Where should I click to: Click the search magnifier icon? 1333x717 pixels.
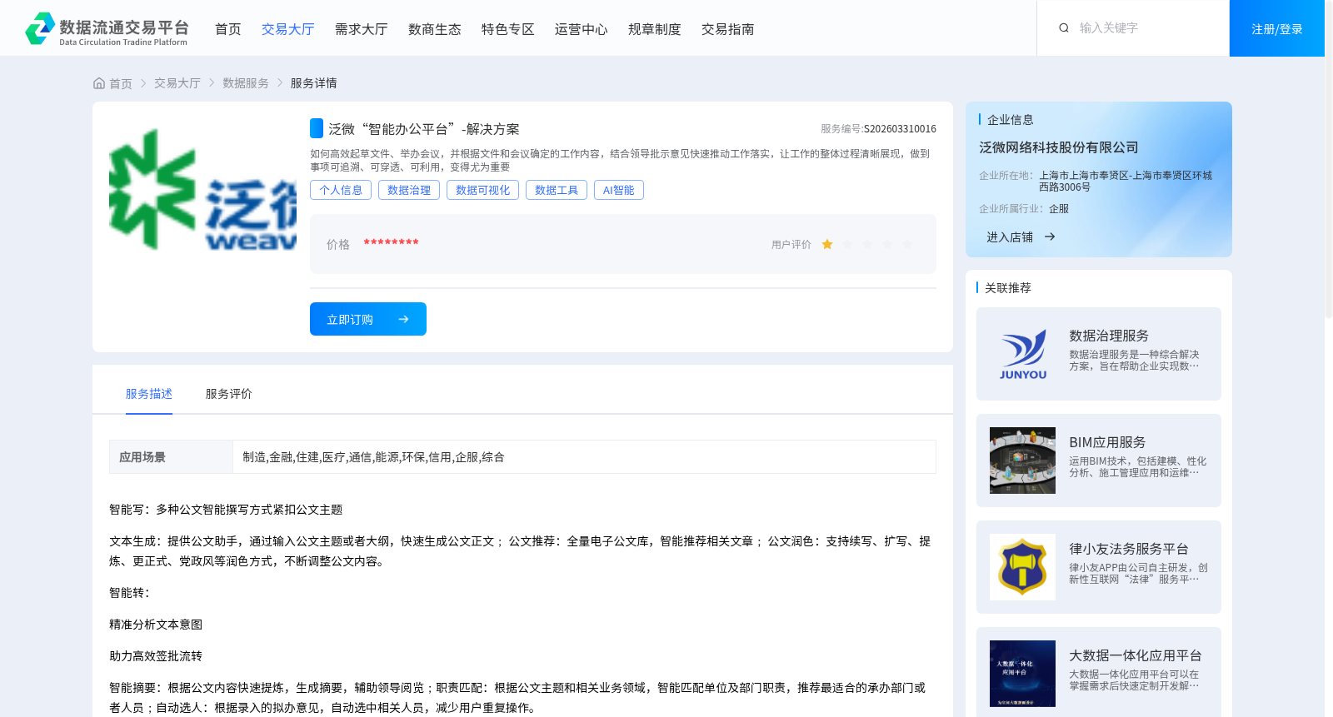pyautogui.click(x=1064, y=28)
